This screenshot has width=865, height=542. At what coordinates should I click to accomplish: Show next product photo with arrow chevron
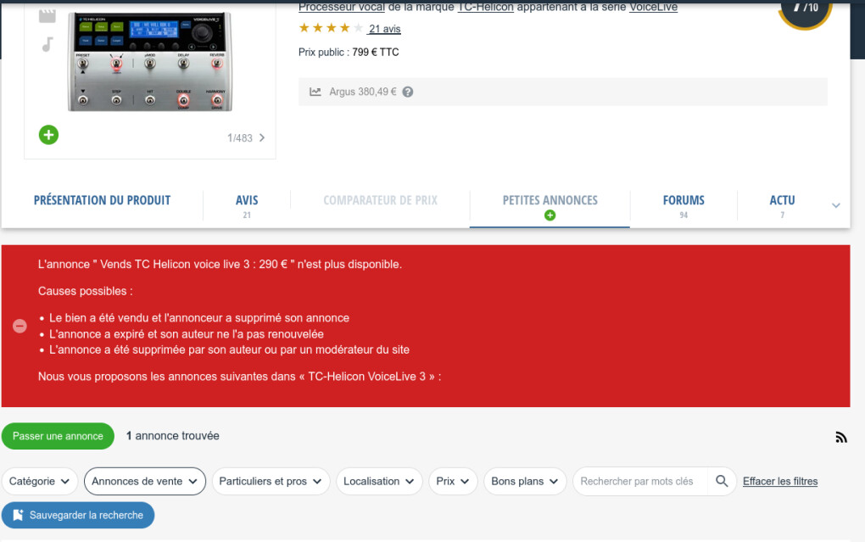tap(262, 138)
